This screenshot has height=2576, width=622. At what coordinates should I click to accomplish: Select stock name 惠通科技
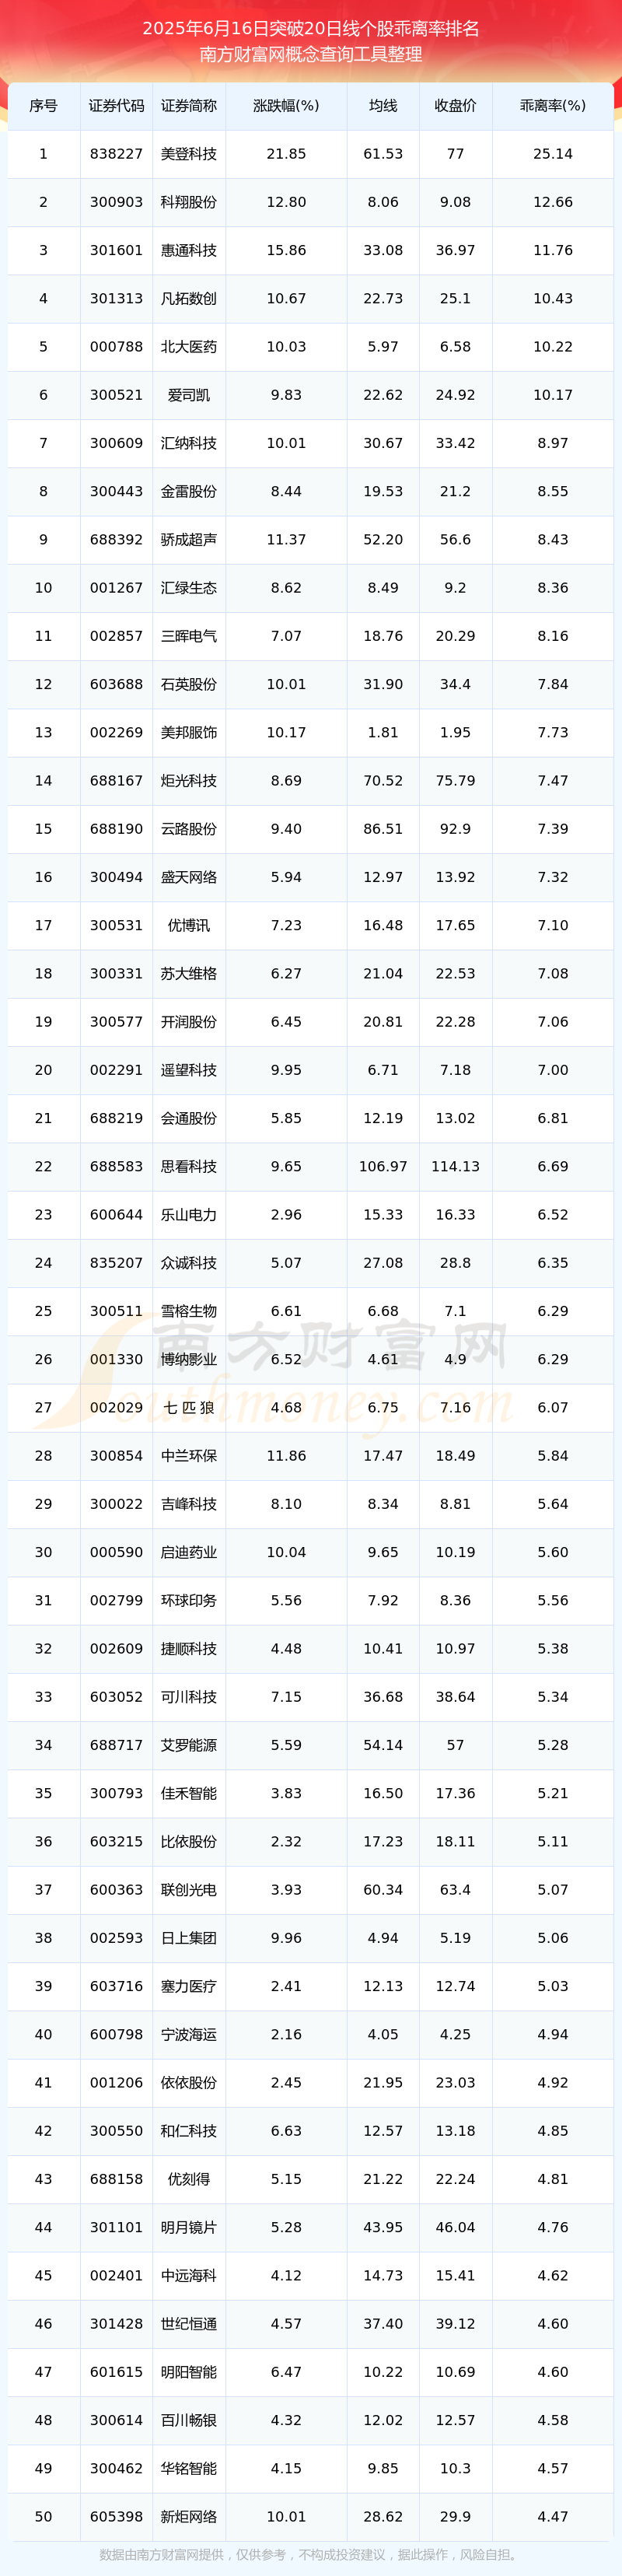click(x=189, y=250)
